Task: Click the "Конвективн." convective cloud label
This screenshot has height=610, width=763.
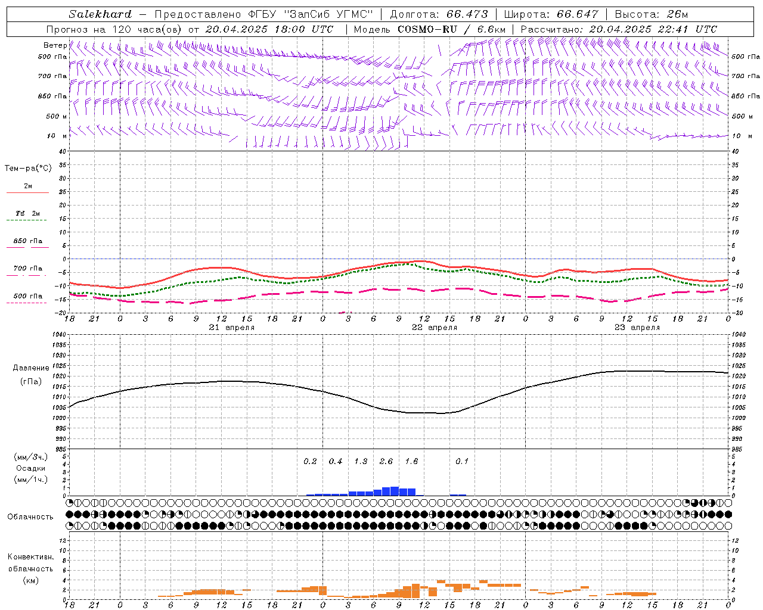Action: point(31,557)
